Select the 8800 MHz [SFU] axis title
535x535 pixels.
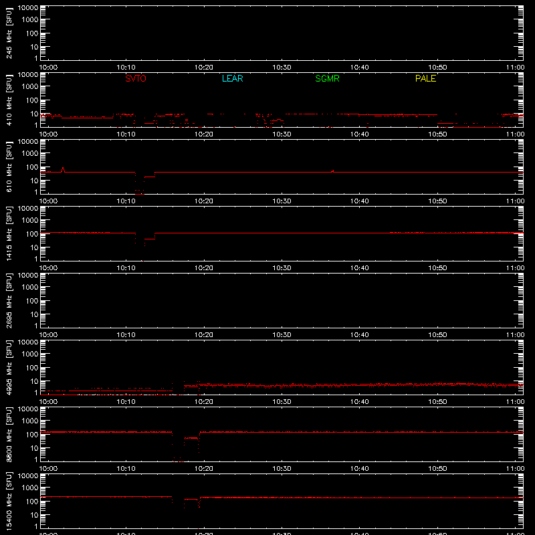[9, 434]
